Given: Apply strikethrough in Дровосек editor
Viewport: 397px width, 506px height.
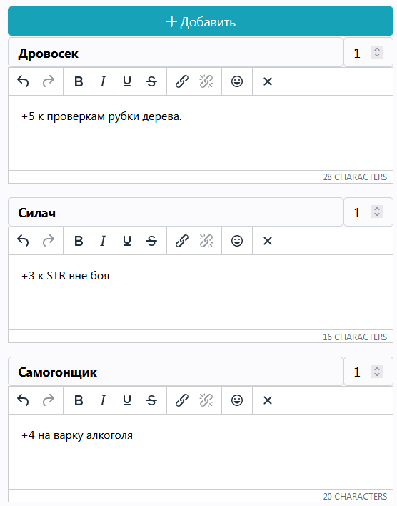Looking at the screenshot, I should tap(151, 81).
